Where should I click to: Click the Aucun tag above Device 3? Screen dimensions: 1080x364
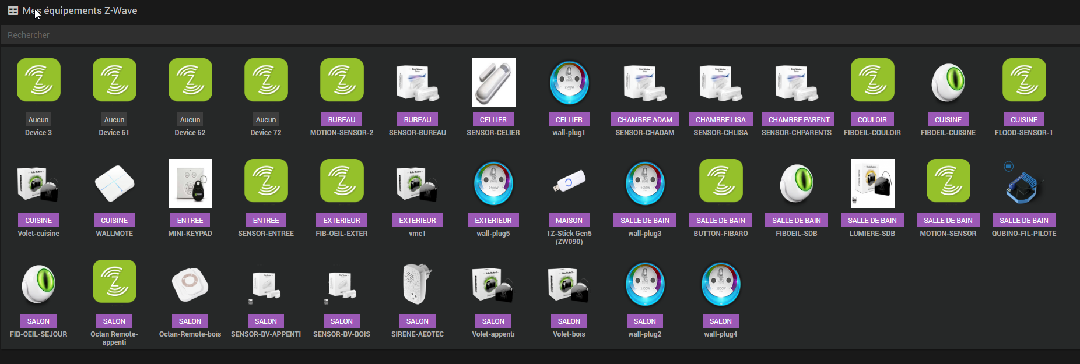pos(38,119)
